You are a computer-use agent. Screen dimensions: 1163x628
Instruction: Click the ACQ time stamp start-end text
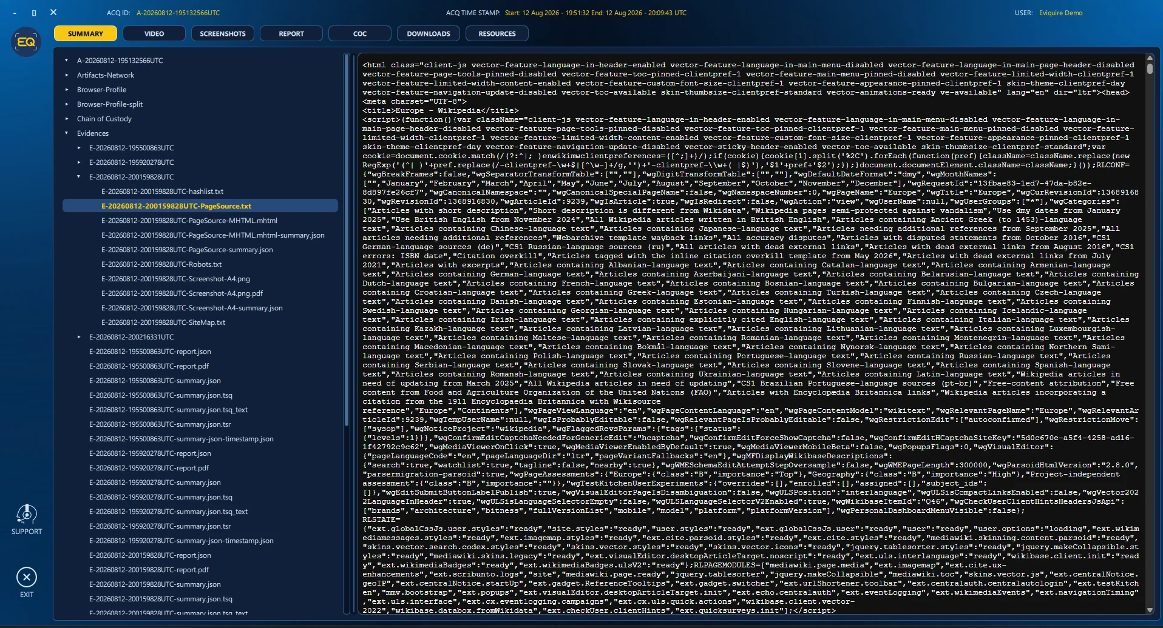(x=595, y=13)
